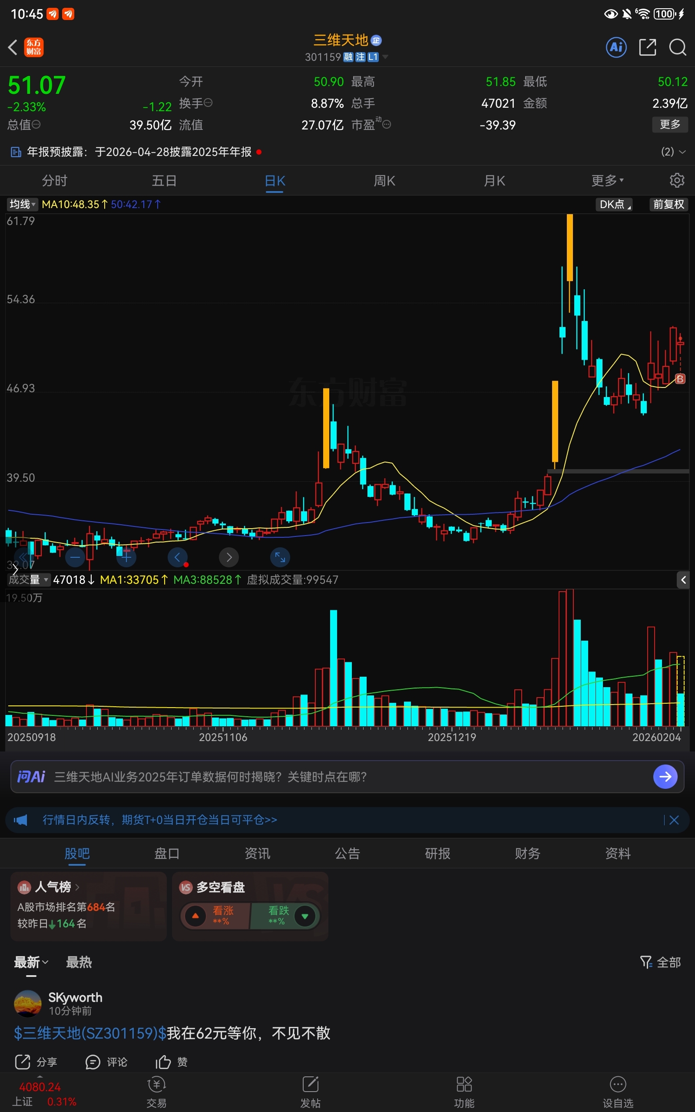Viewport: 695px width, 1112px height.
Task: Filter posts with 全部 button
Action: coord(660,962)
